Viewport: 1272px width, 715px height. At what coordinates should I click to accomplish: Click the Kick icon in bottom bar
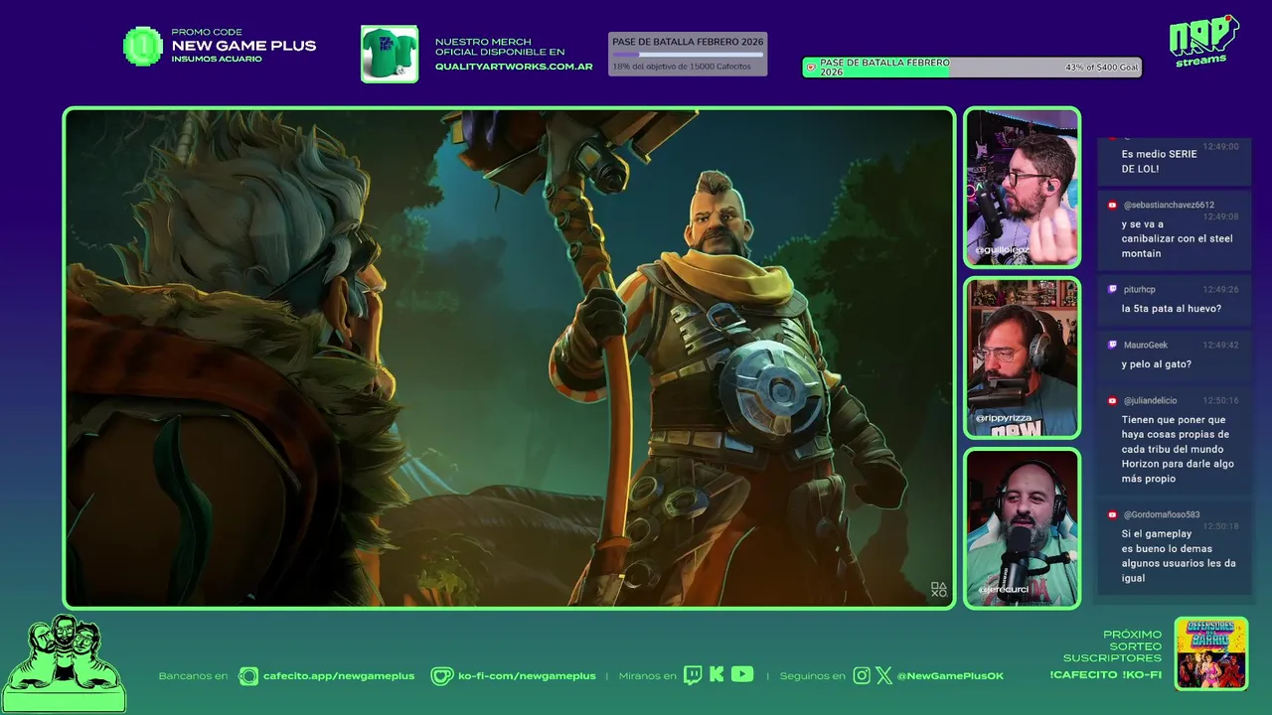pos(716,675)
